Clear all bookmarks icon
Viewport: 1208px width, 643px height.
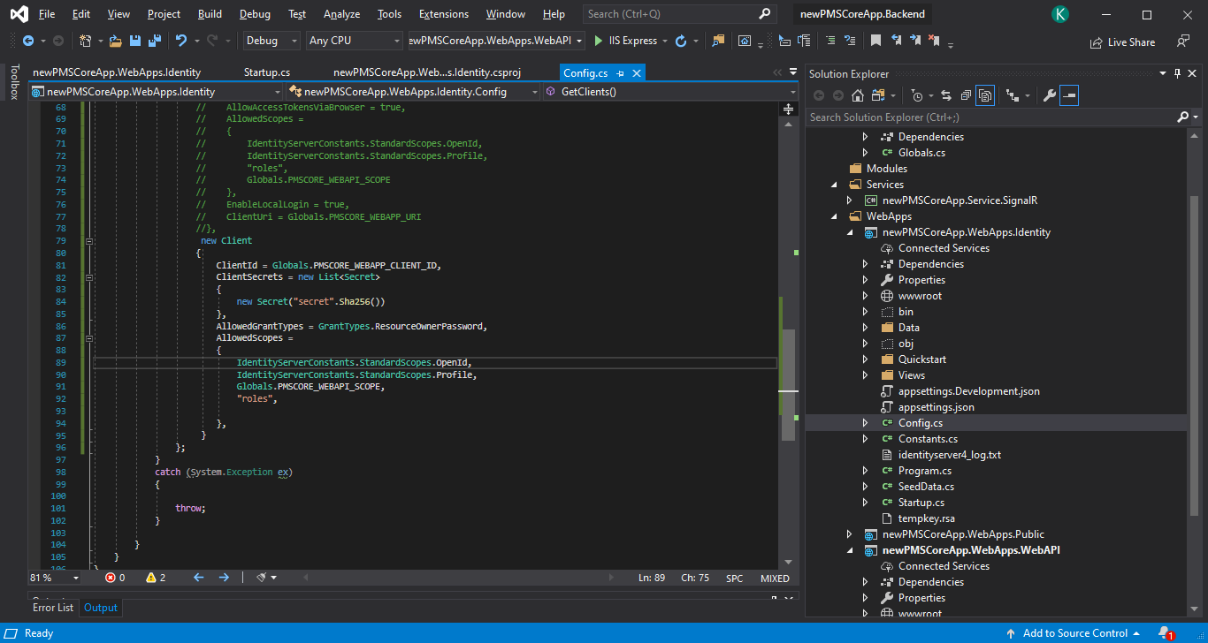click(934, 41)
